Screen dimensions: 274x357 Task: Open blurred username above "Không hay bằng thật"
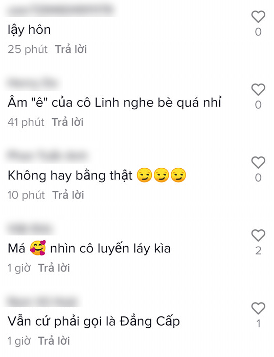pos(47,155)
